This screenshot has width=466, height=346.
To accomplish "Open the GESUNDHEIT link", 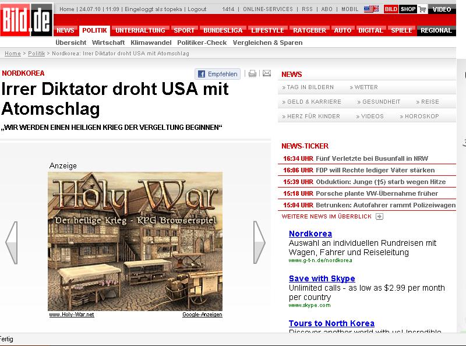I will click(379, 102).
